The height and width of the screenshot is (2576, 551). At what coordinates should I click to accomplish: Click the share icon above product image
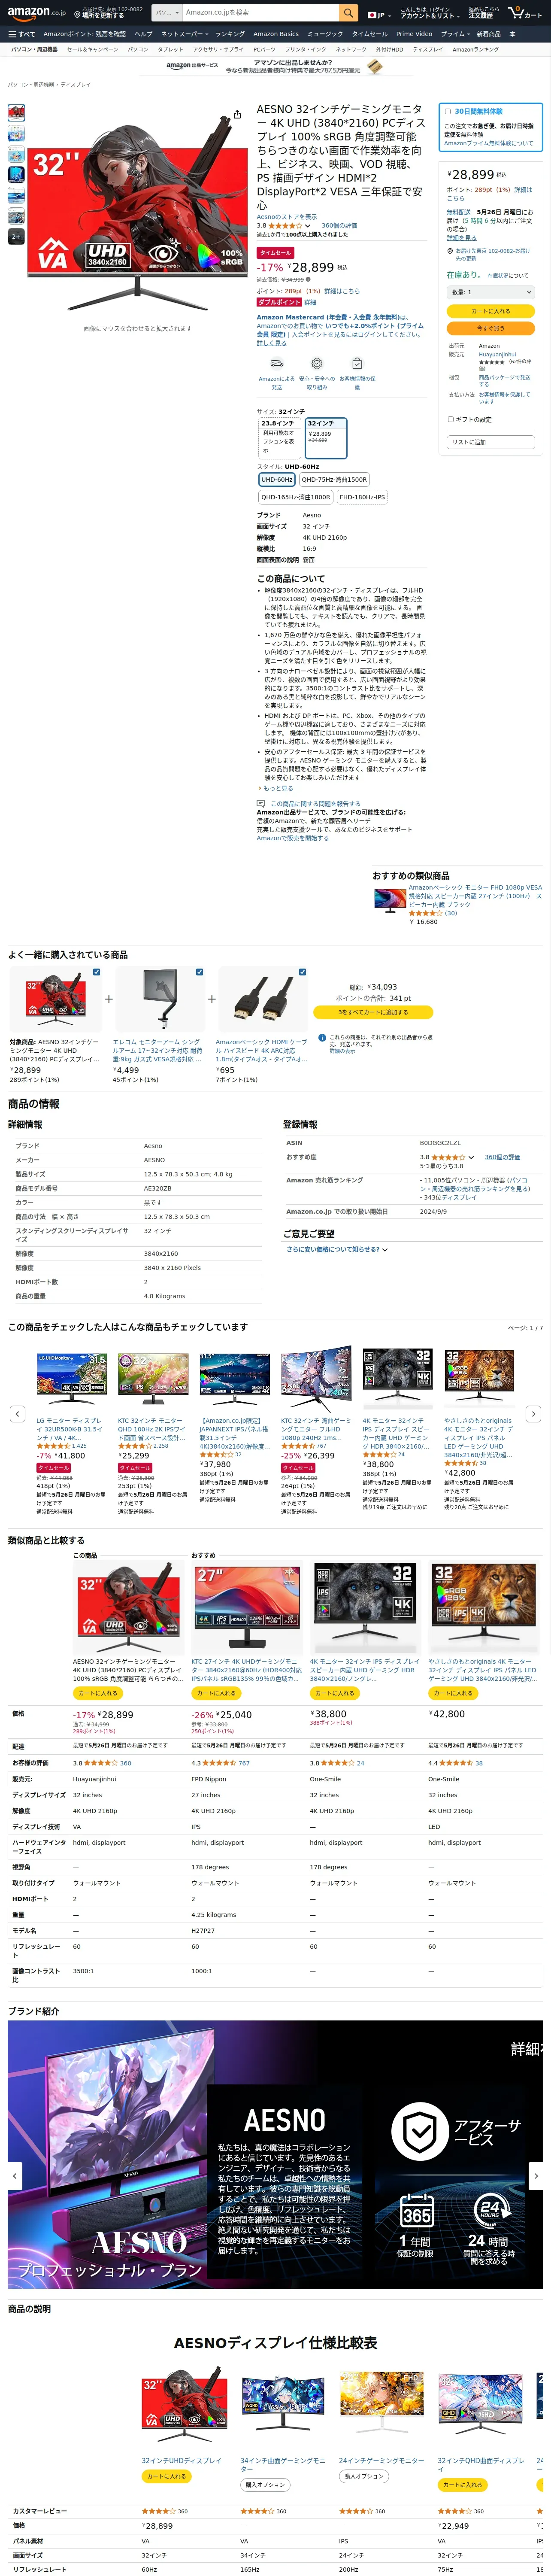coord(237,114)
